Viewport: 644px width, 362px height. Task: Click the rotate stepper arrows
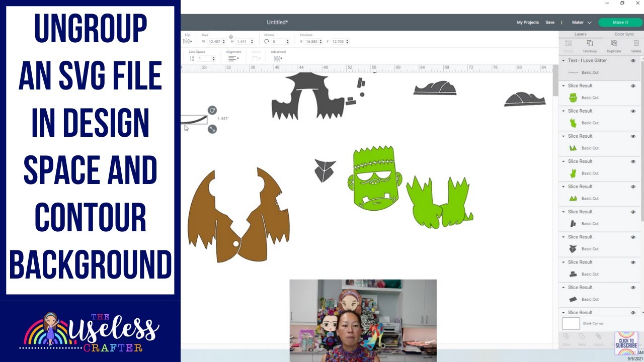pos(288,41)
